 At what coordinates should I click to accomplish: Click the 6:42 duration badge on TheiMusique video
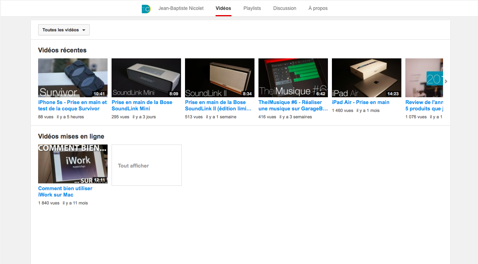(321, 94)
